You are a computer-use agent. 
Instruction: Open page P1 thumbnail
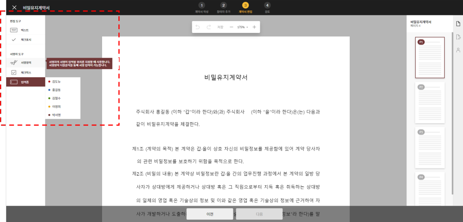pos(430,58)
